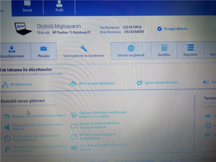
Task: Switch to the İnternet ve güvenlik tab
Action: (131, 51)
